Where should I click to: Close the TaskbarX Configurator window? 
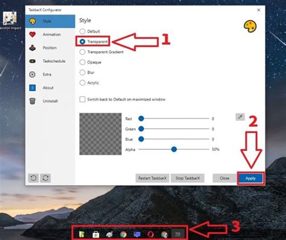pos(259,10)
